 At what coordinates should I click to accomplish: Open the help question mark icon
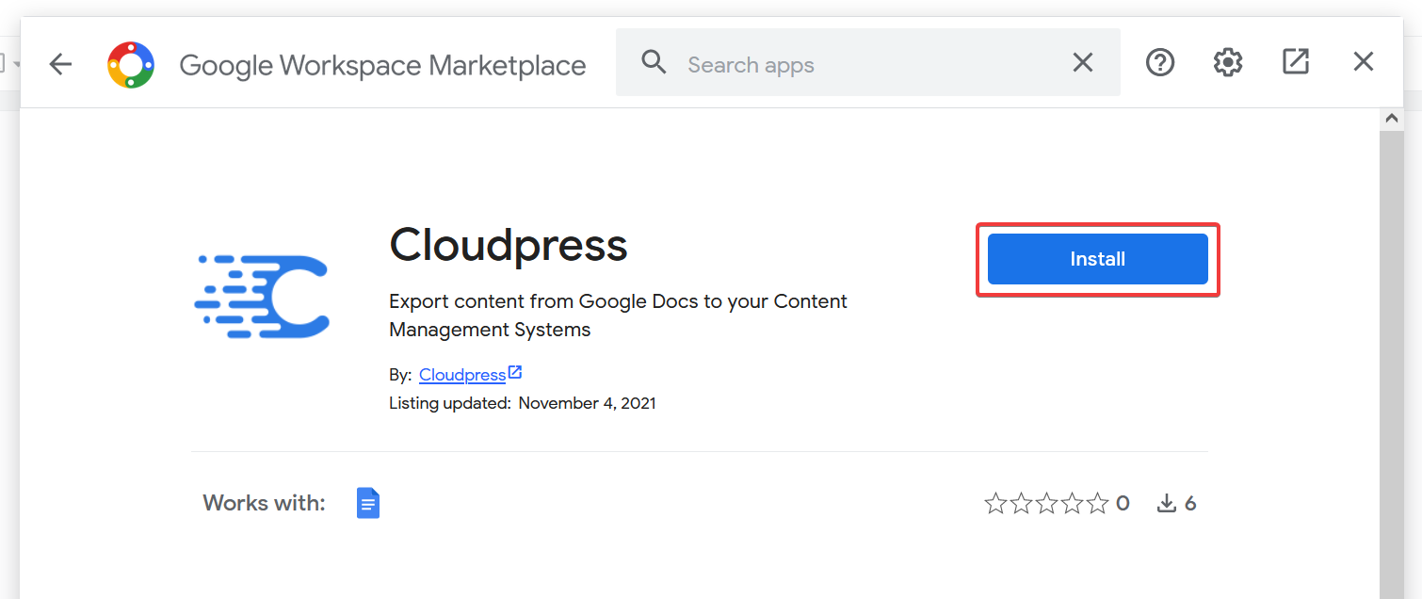tap(1160, 63)
